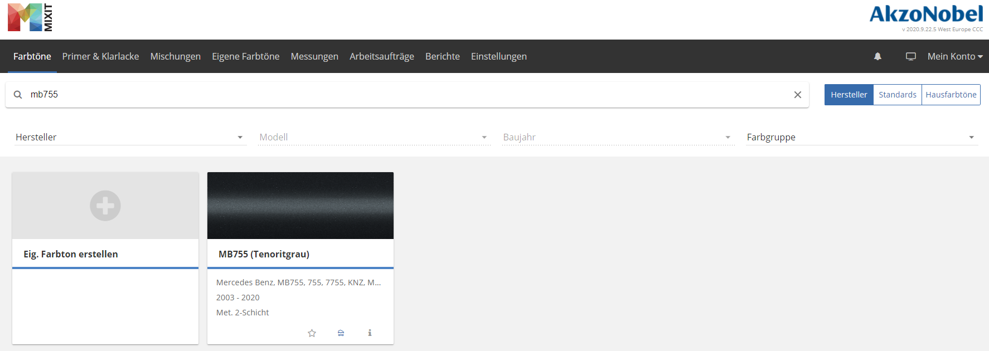Select the Hersteller filter toggle
989x351 pixels.
coord(849,95)
